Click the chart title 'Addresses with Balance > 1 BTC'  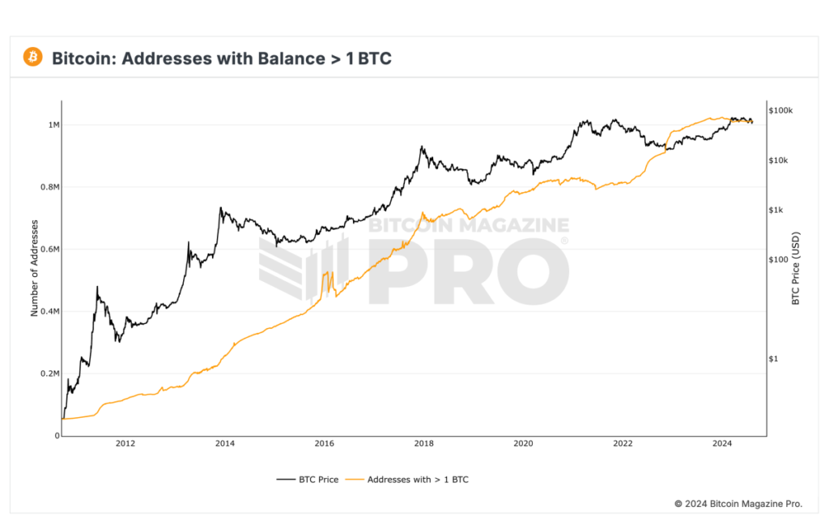[222, 58]
